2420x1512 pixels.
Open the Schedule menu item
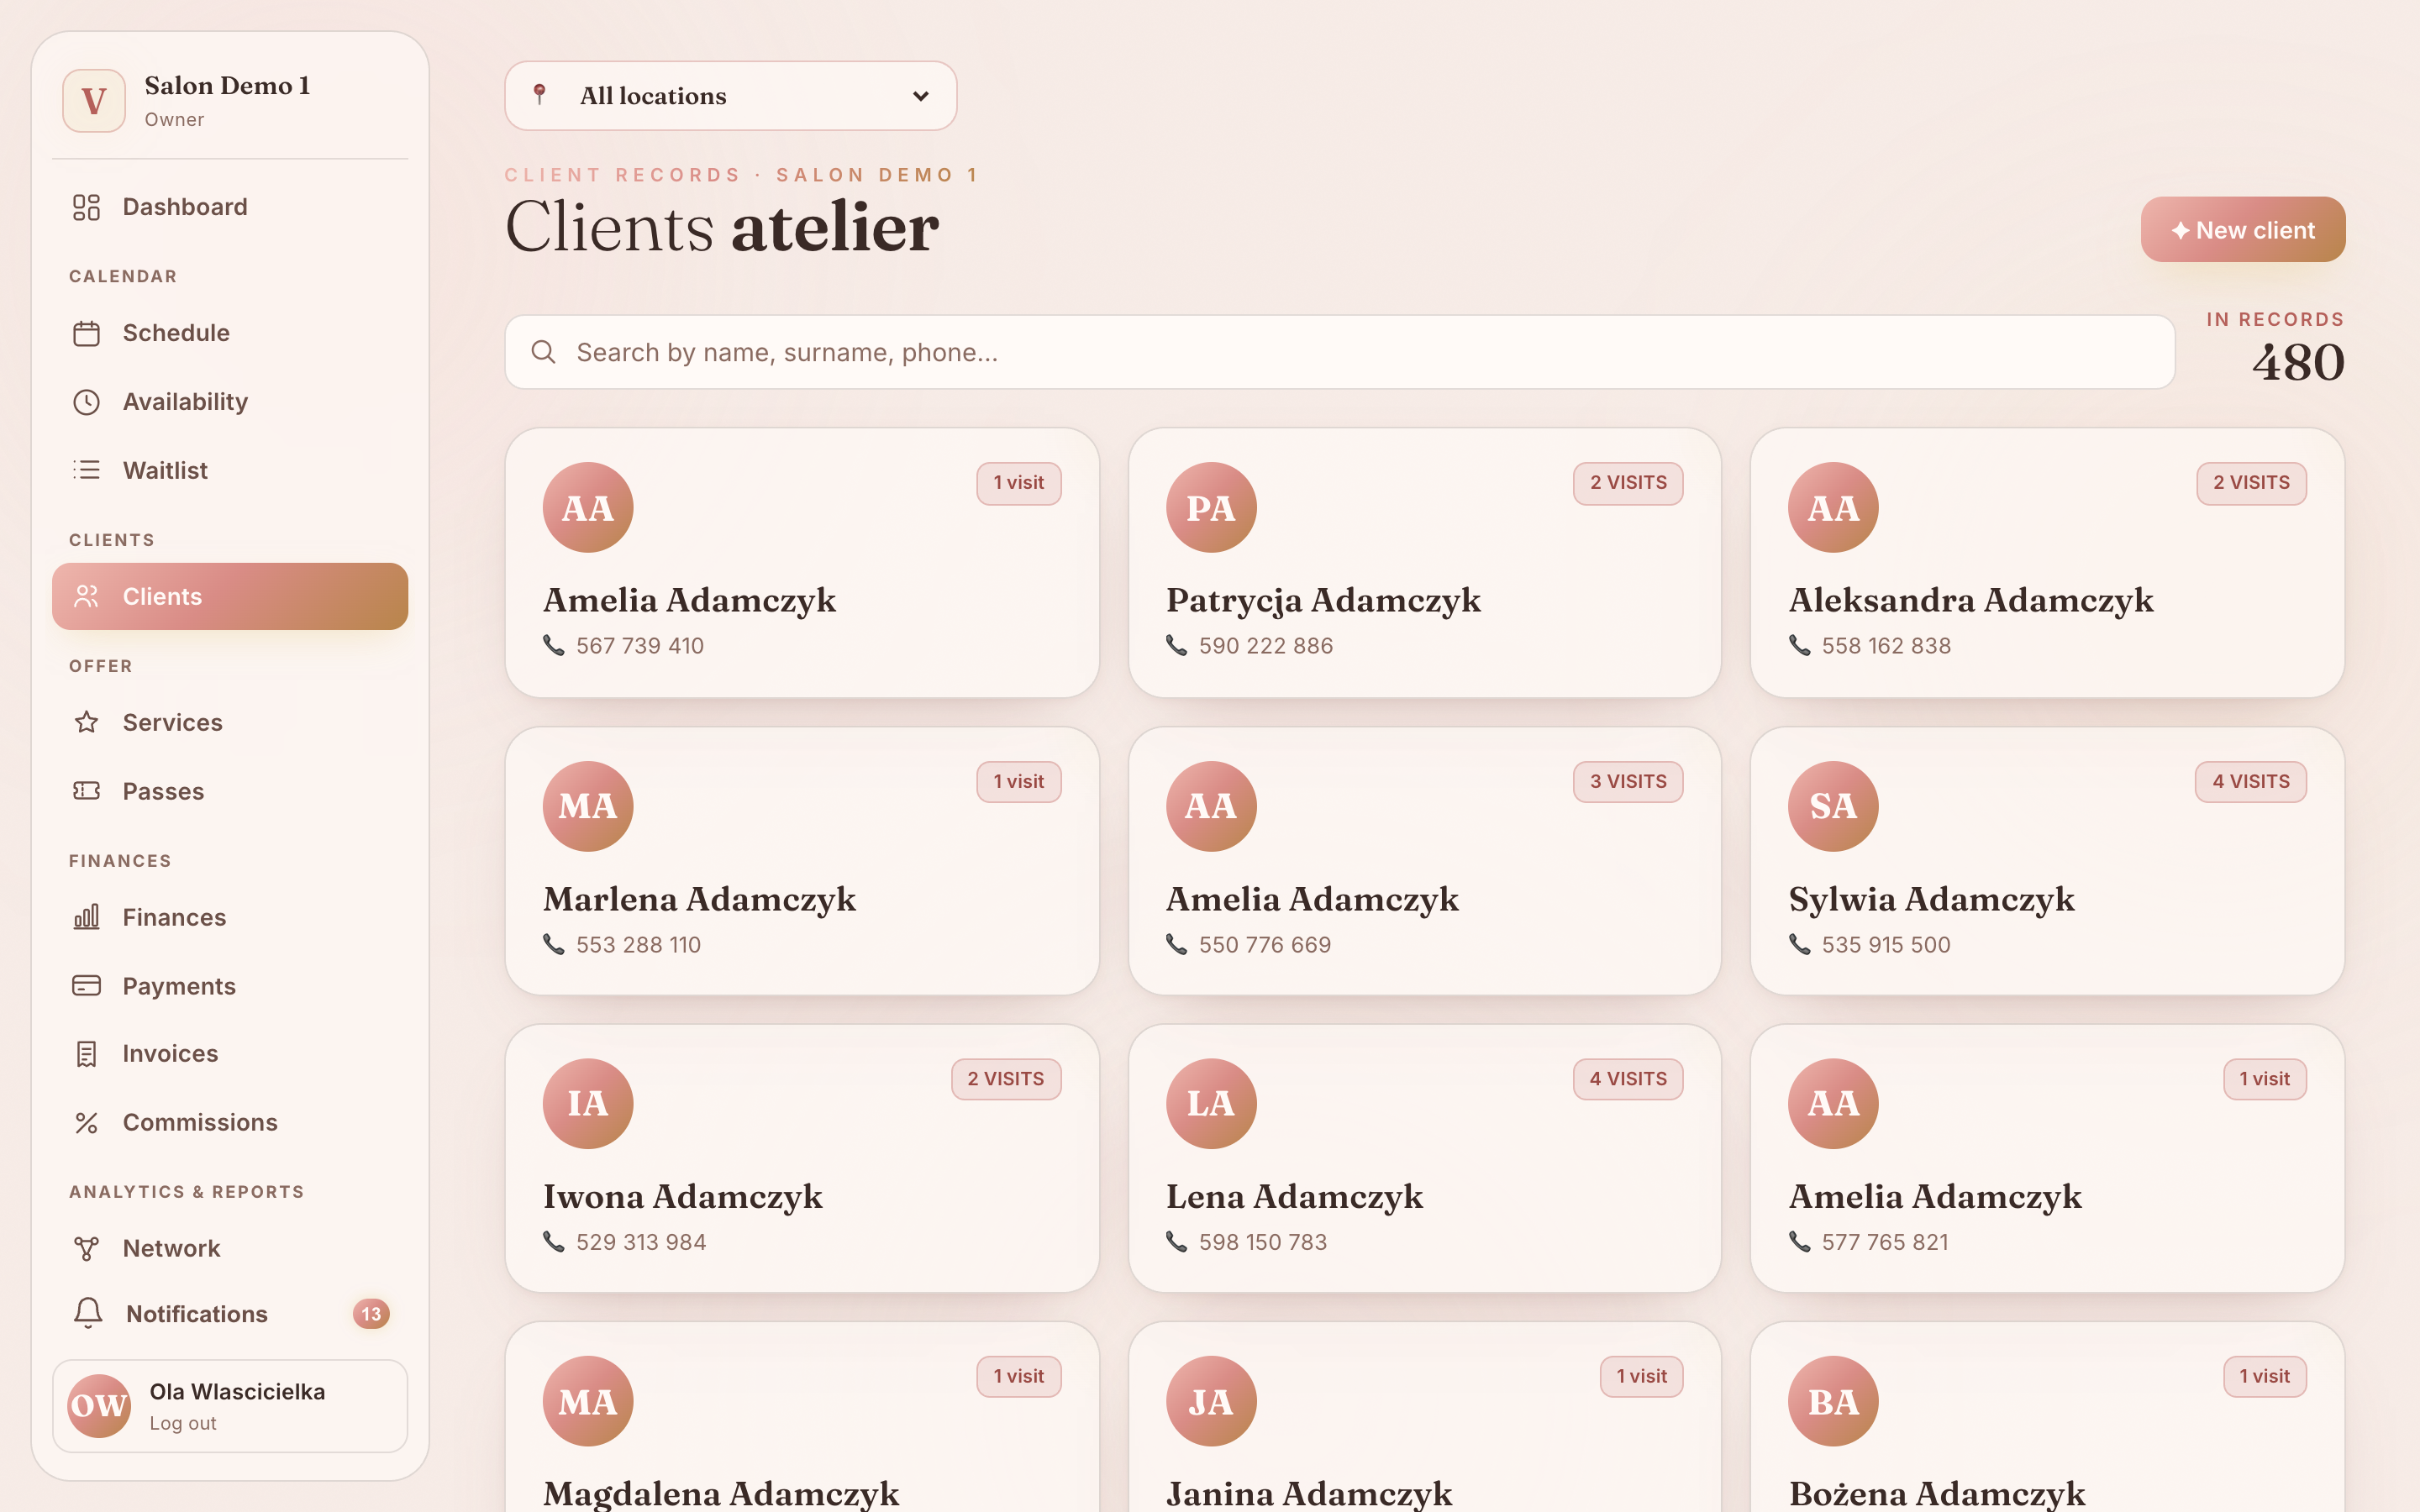[230, 333]
